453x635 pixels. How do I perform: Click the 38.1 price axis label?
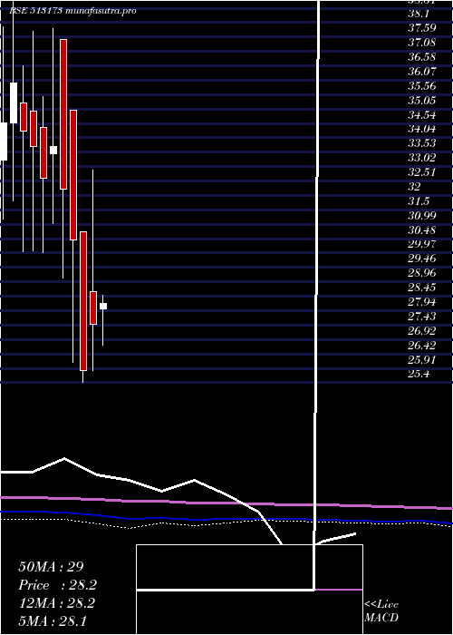click(418, 14)
